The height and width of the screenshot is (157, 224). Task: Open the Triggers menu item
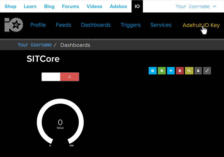[131, 25]
